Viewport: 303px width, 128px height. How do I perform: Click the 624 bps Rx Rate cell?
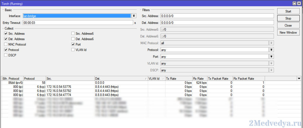point(200,83)
